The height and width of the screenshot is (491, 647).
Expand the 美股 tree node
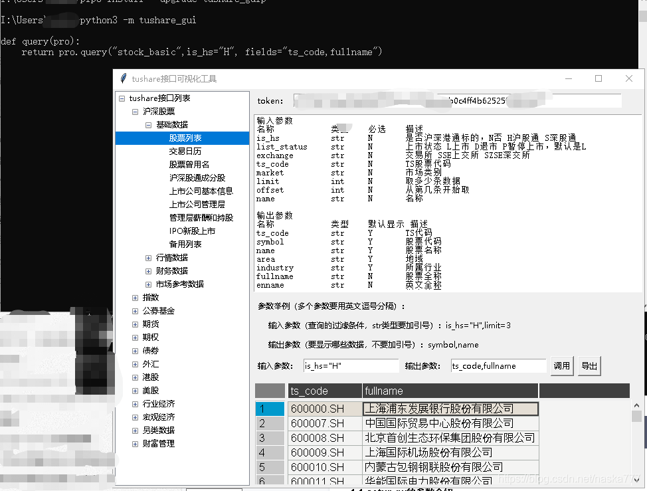coord(135,390)
